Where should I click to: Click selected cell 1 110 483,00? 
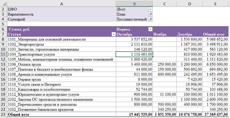click(134, 54)
